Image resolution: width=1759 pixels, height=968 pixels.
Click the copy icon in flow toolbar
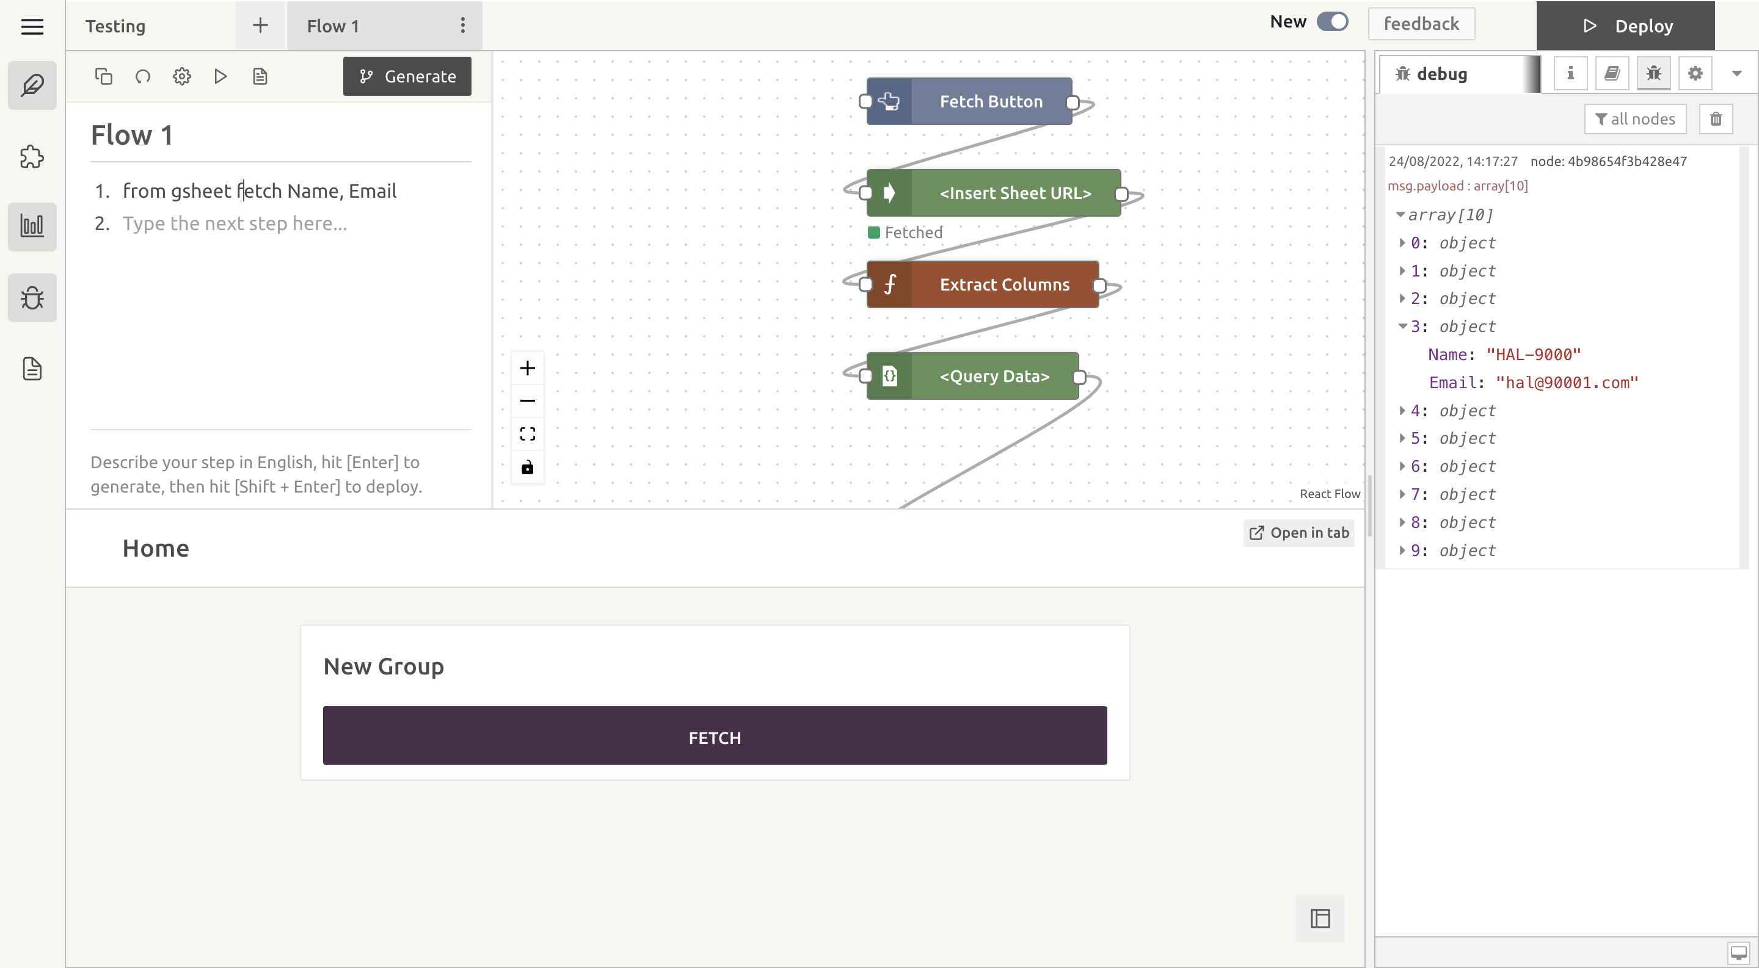click(x=103, y=76)
